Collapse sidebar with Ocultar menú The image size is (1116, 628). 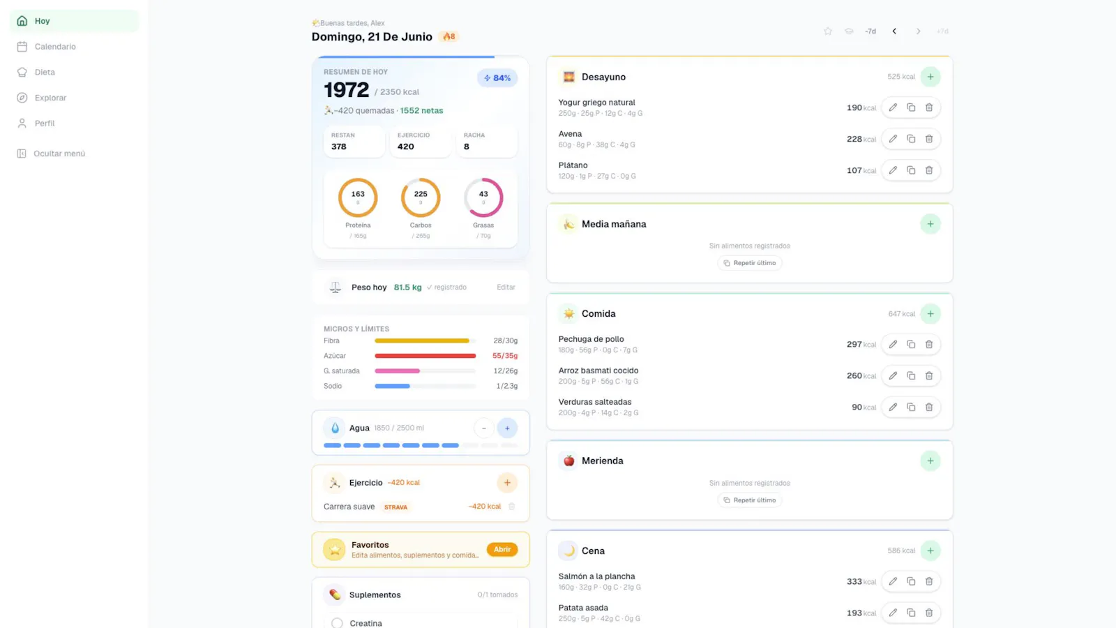74,154
